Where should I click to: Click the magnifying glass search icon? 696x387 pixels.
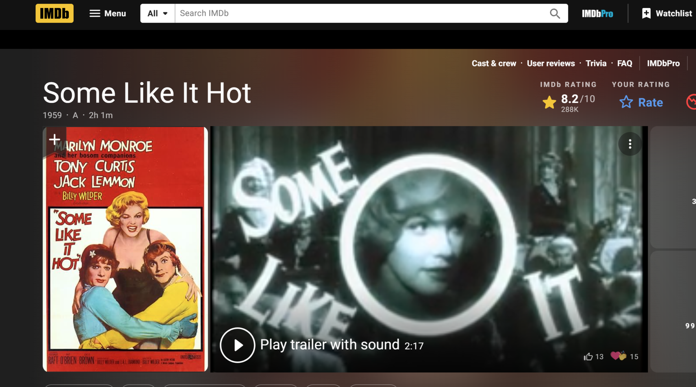pos(555,13)
